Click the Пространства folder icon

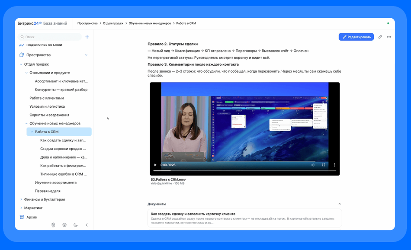22,55
